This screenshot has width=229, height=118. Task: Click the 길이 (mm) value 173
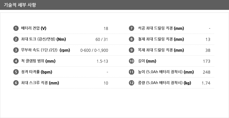[x=207, y=61]
